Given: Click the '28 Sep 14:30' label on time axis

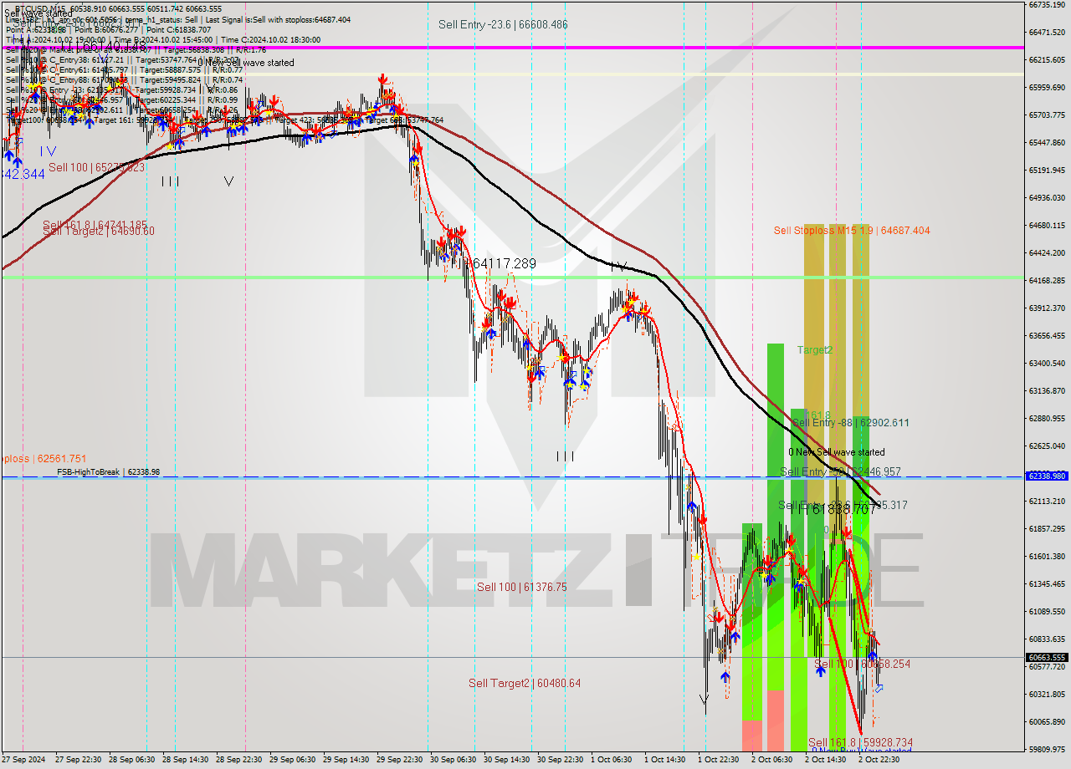Looking at the screenshot, I should pos(185,760).
